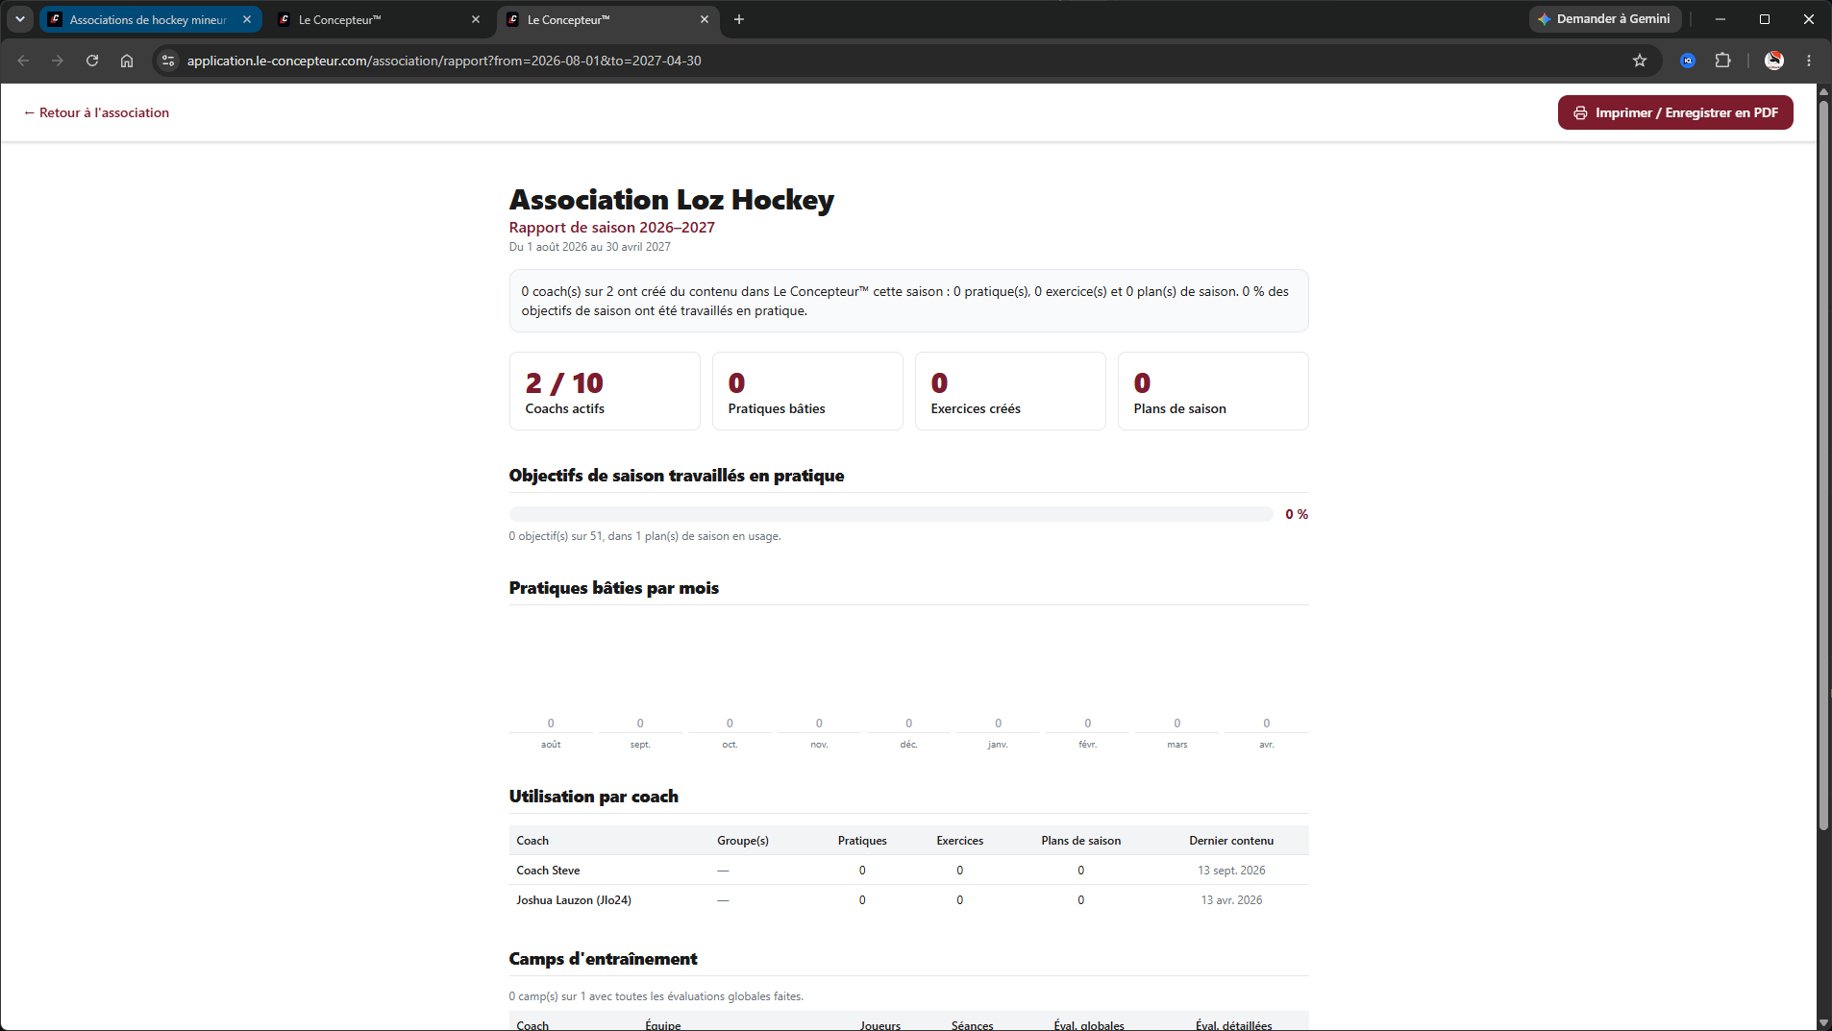Viewport: 1832px width, 1031px height.
Task: Click Imprimer / Enregistrer en PDF button
Action: coord(1675,112)
